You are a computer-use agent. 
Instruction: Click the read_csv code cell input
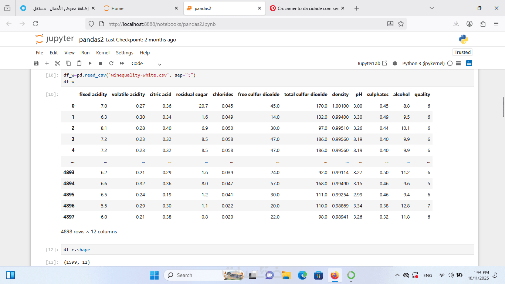tap(267, 78)
